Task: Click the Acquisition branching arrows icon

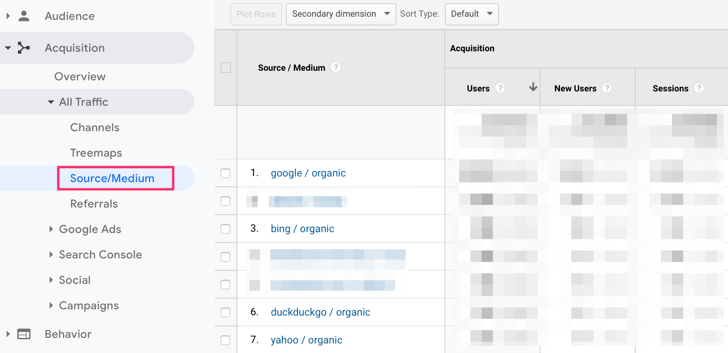Action: 24,48
